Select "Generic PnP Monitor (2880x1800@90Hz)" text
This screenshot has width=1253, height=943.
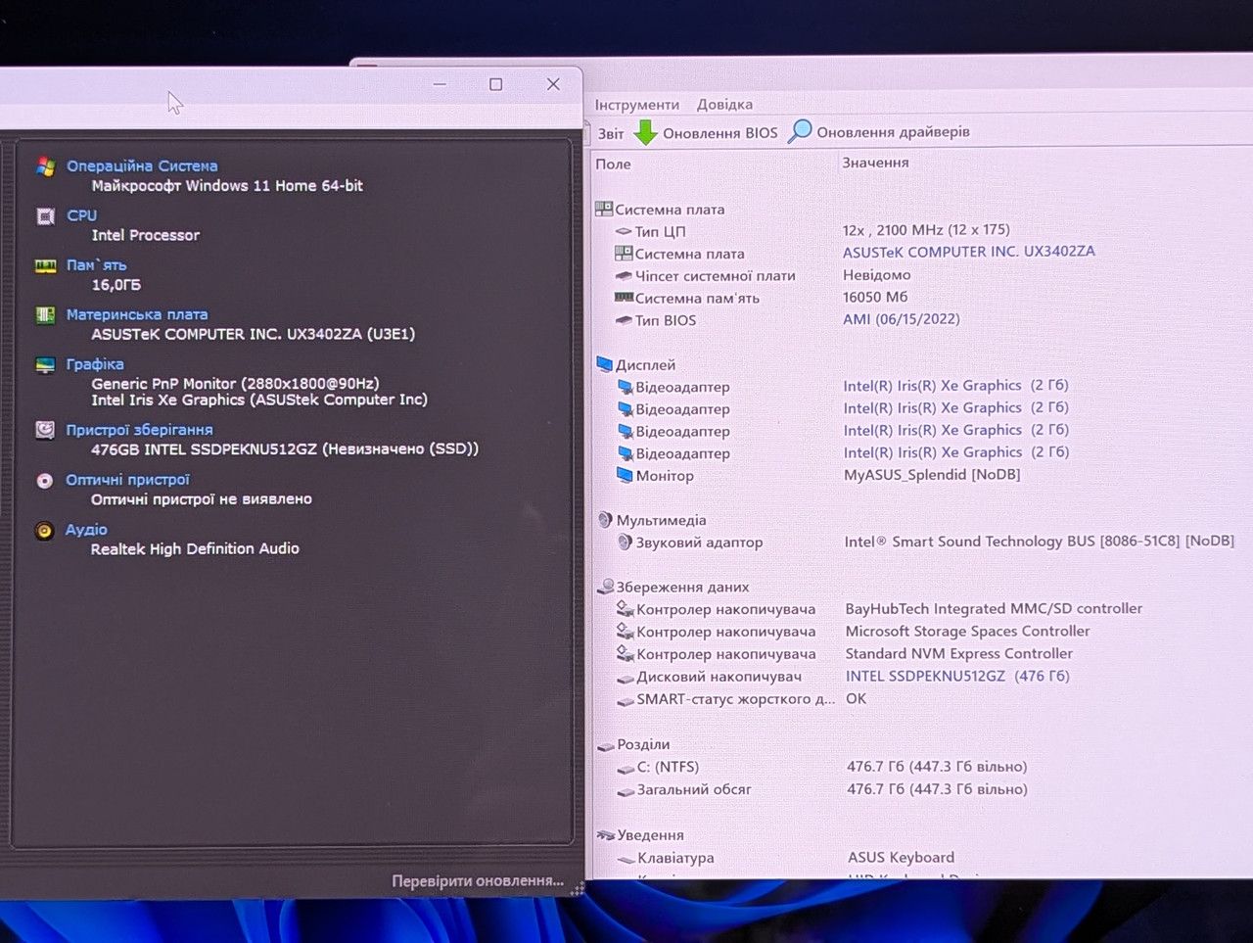click(x=235, y=384)
